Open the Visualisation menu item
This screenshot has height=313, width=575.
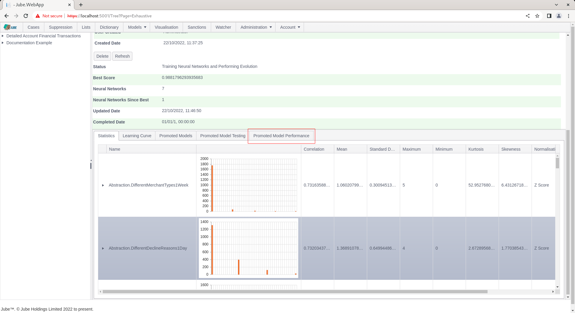pos(166,27)
